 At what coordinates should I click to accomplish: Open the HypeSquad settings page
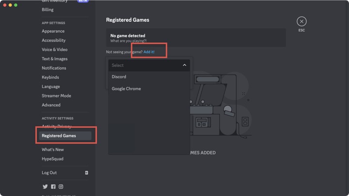click(52, 159)
